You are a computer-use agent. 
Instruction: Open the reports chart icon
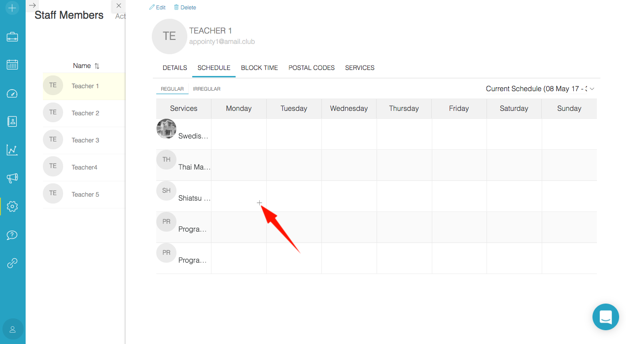pos(12,150)
